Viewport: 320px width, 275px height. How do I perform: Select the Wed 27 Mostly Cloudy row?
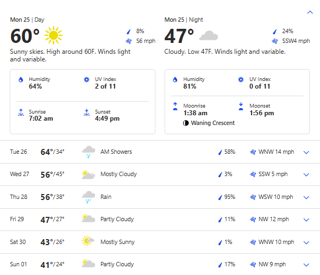[160, 174]
